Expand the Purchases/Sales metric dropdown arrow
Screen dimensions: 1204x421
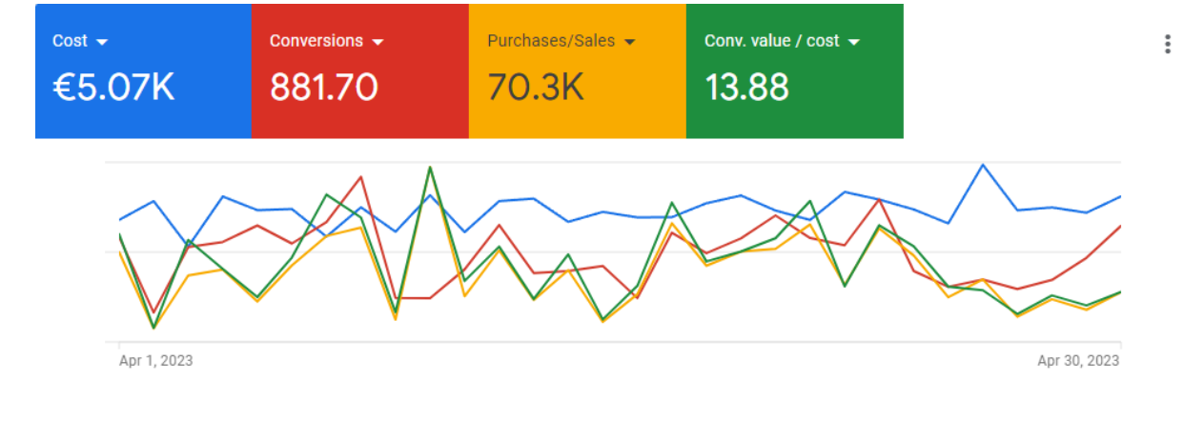pyautogui.click(x=629, y=42)
